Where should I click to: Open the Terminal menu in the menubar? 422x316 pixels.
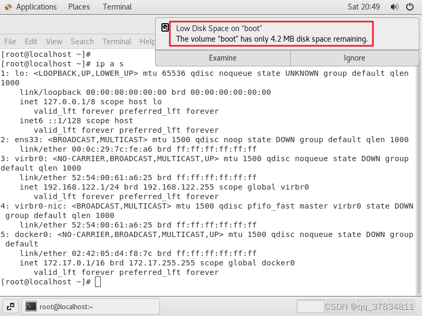(x=117, y=42)
